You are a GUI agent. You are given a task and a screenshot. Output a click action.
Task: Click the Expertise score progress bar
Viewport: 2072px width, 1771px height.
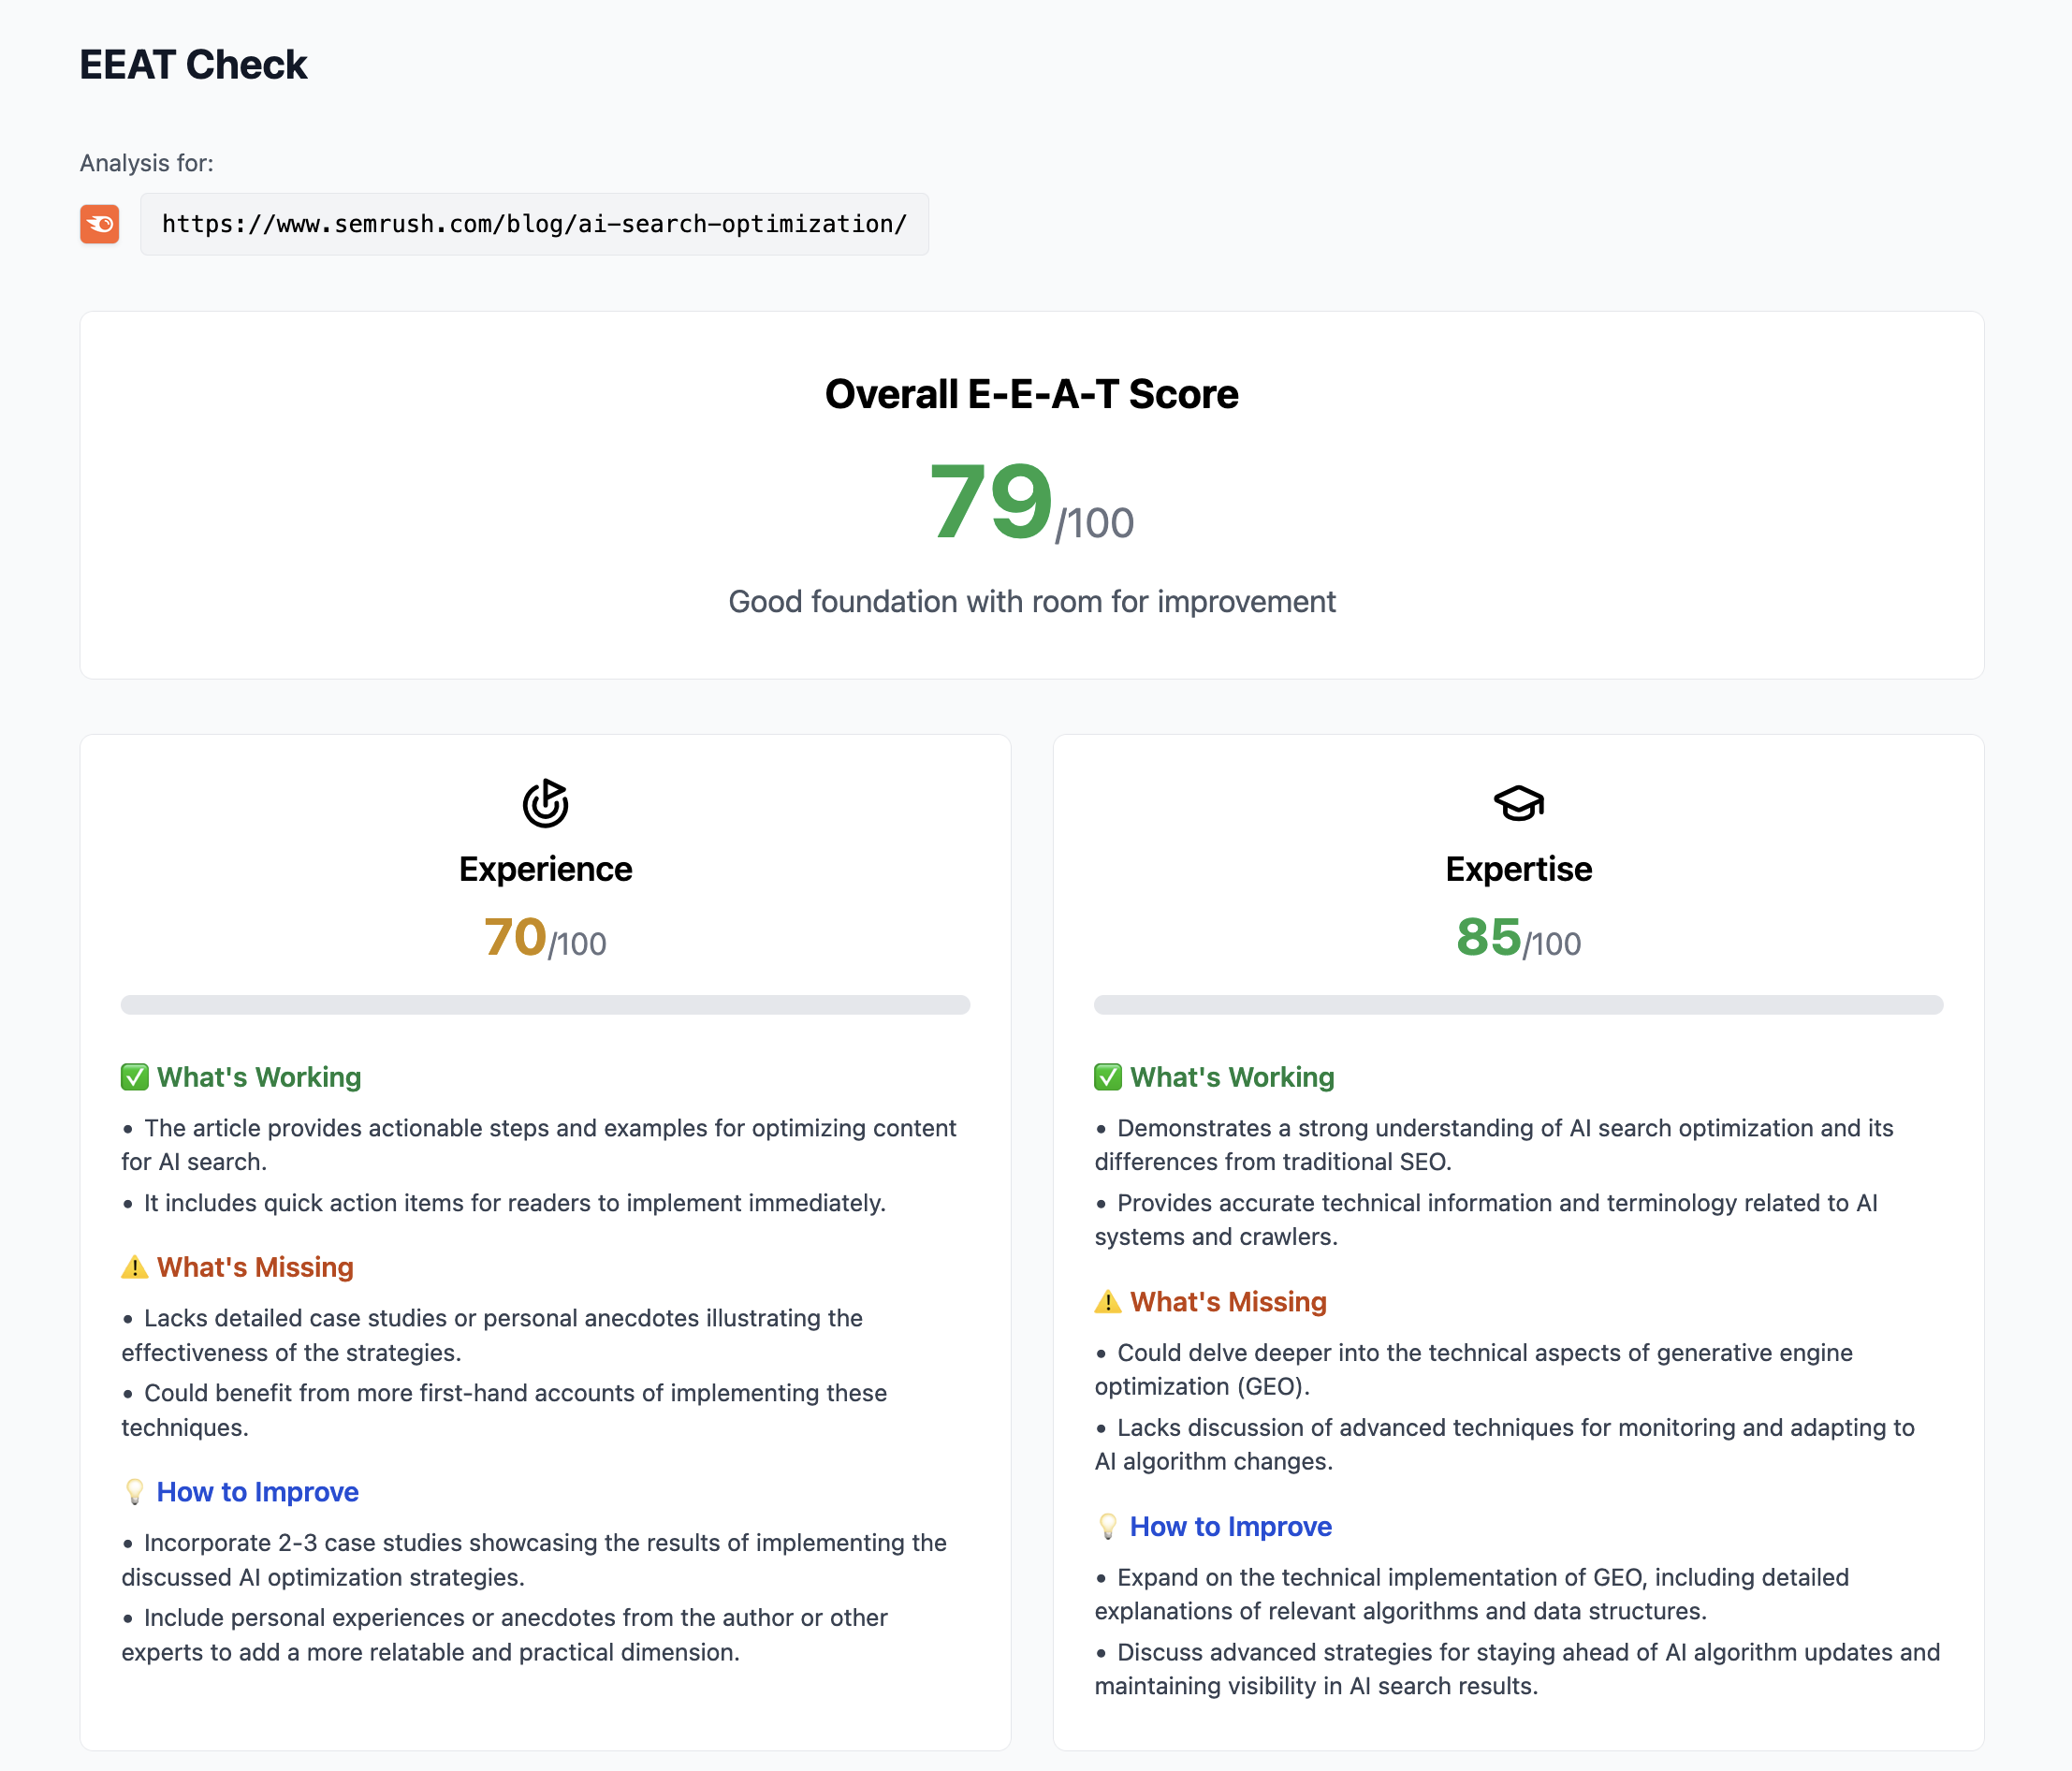(1518, 1005)
